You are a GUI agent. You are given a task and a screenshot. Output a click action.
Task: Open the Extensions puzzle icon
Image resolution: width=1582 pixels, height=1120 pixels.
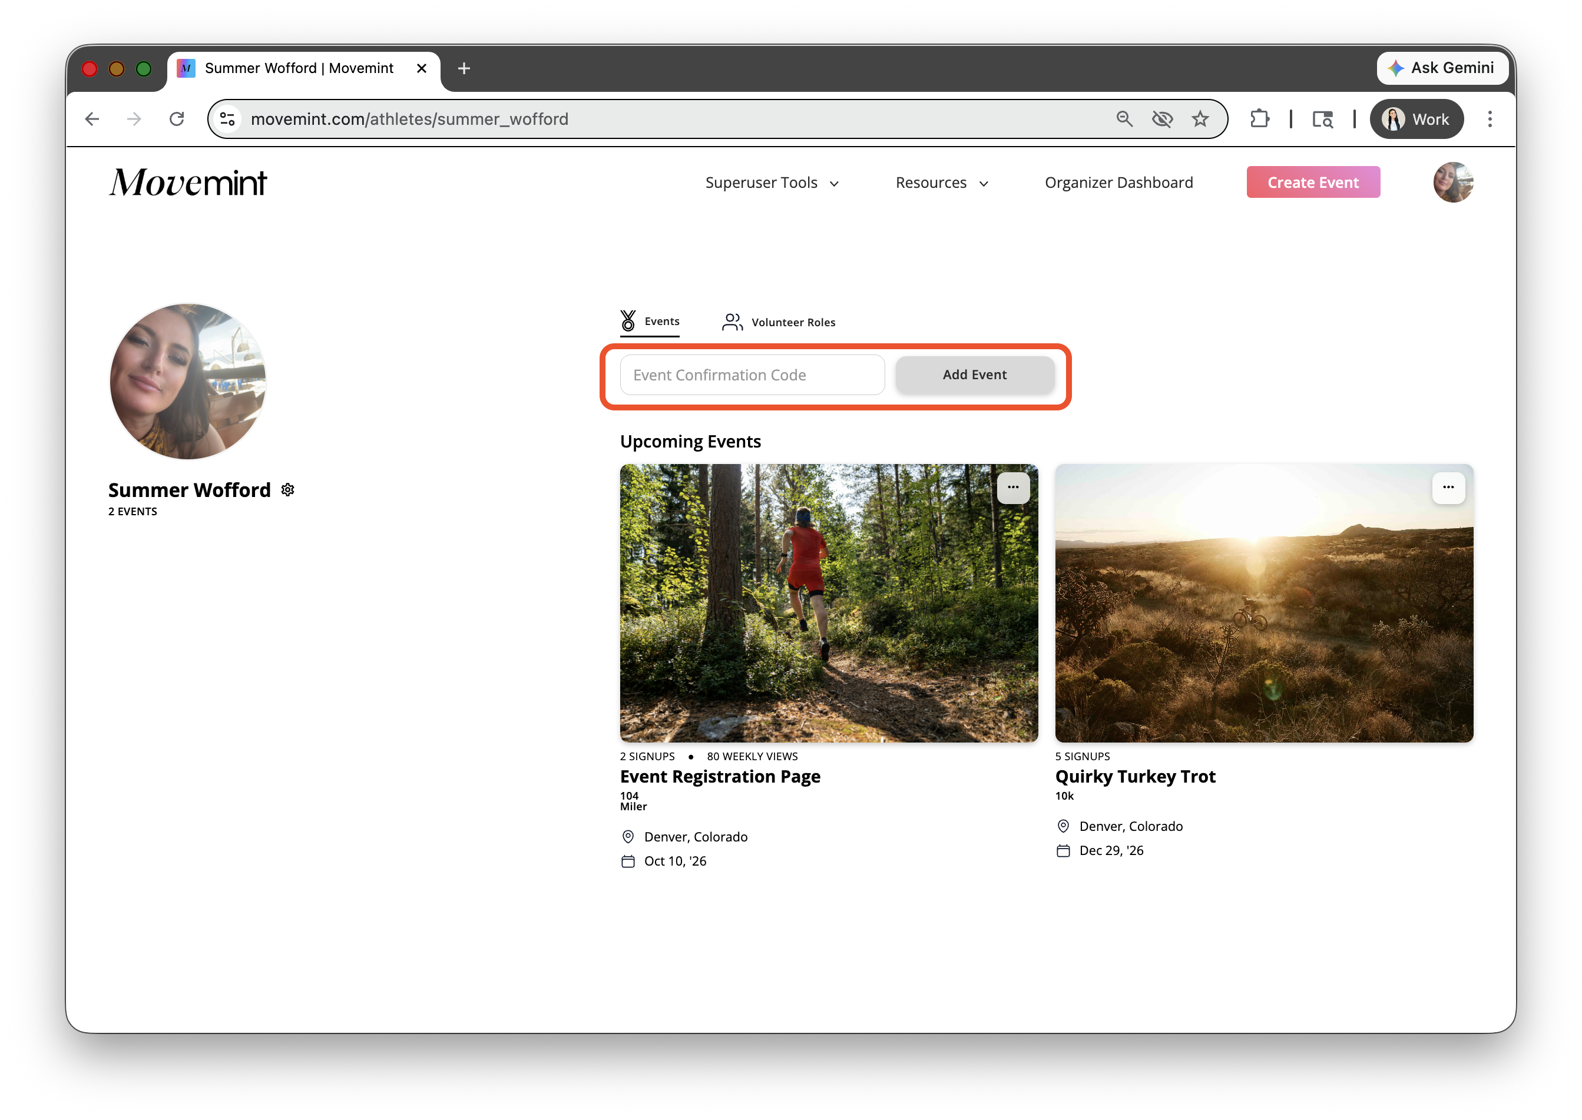click(1259, 120)
